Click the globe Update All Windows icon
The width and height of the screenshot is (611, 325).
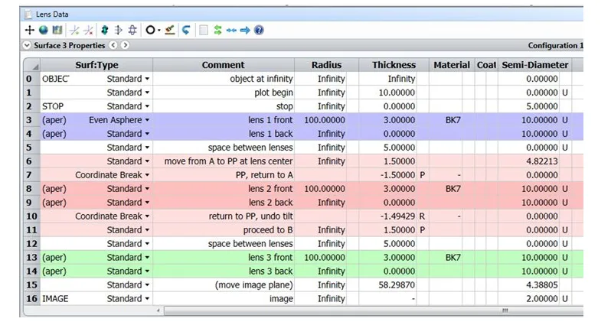(x=43, y=30)
